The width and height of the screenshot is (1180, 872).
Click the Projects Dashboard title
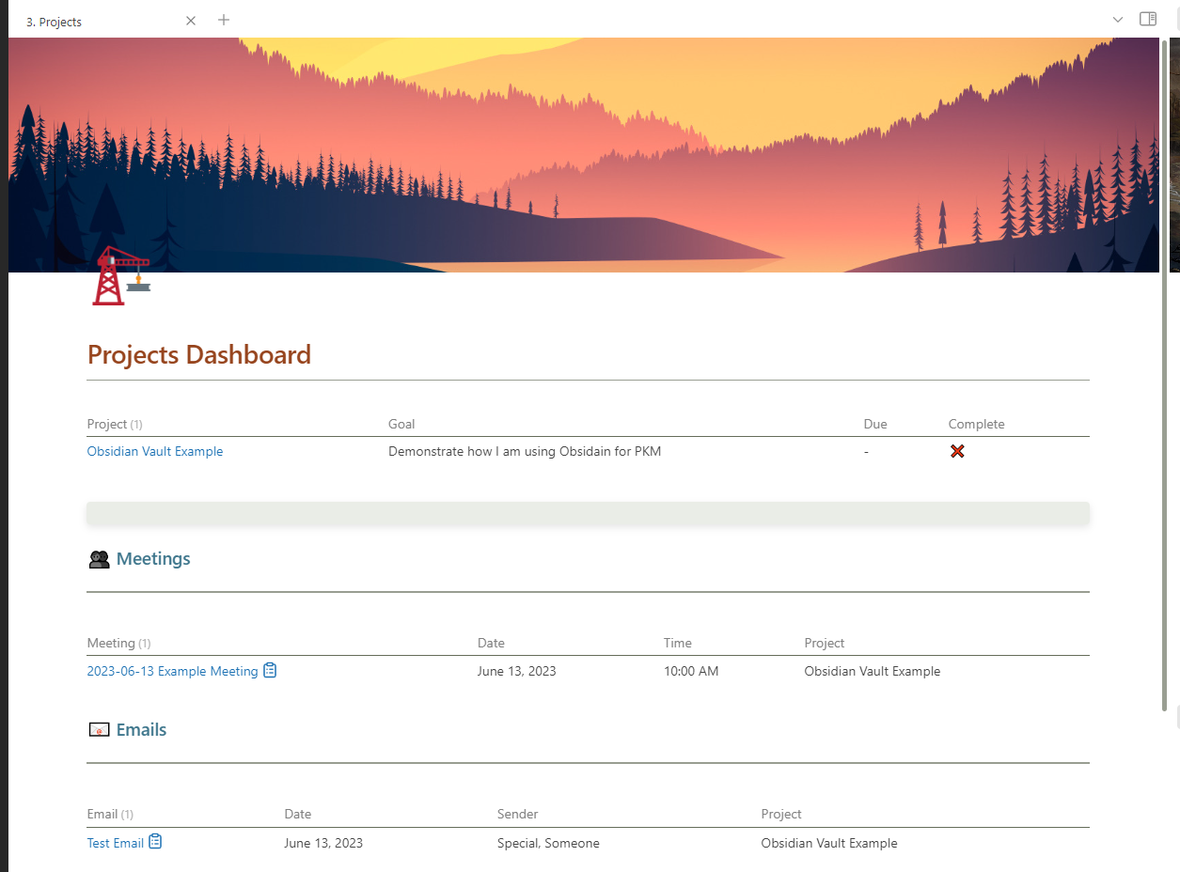[199, 354]
